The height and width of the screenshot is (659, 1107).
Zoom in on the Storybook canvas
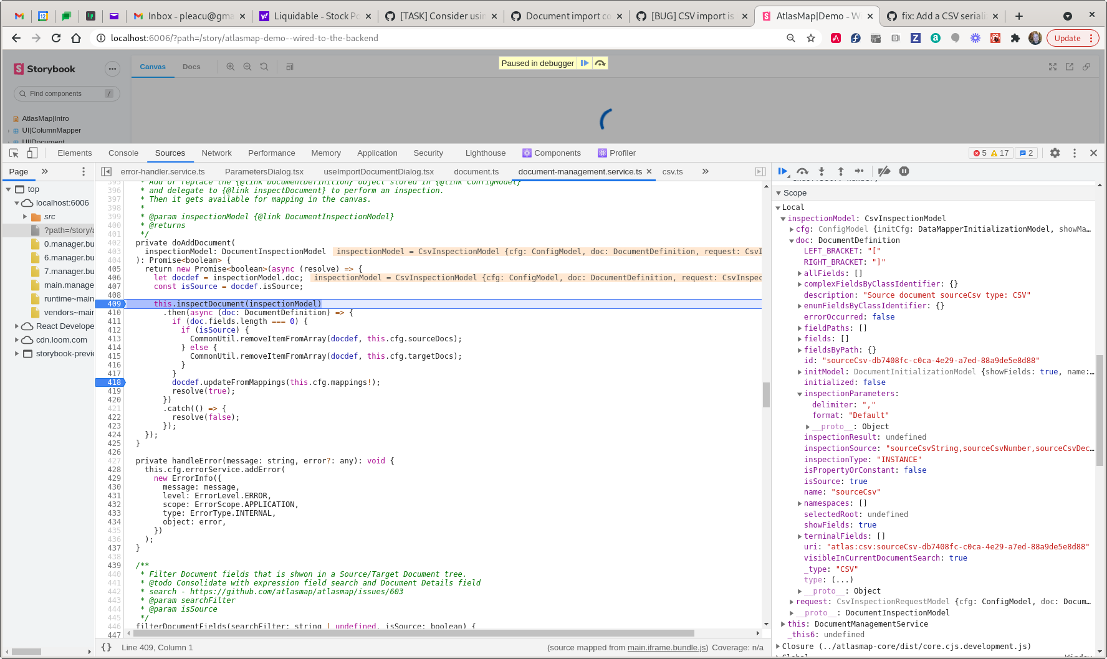(231, 66)
